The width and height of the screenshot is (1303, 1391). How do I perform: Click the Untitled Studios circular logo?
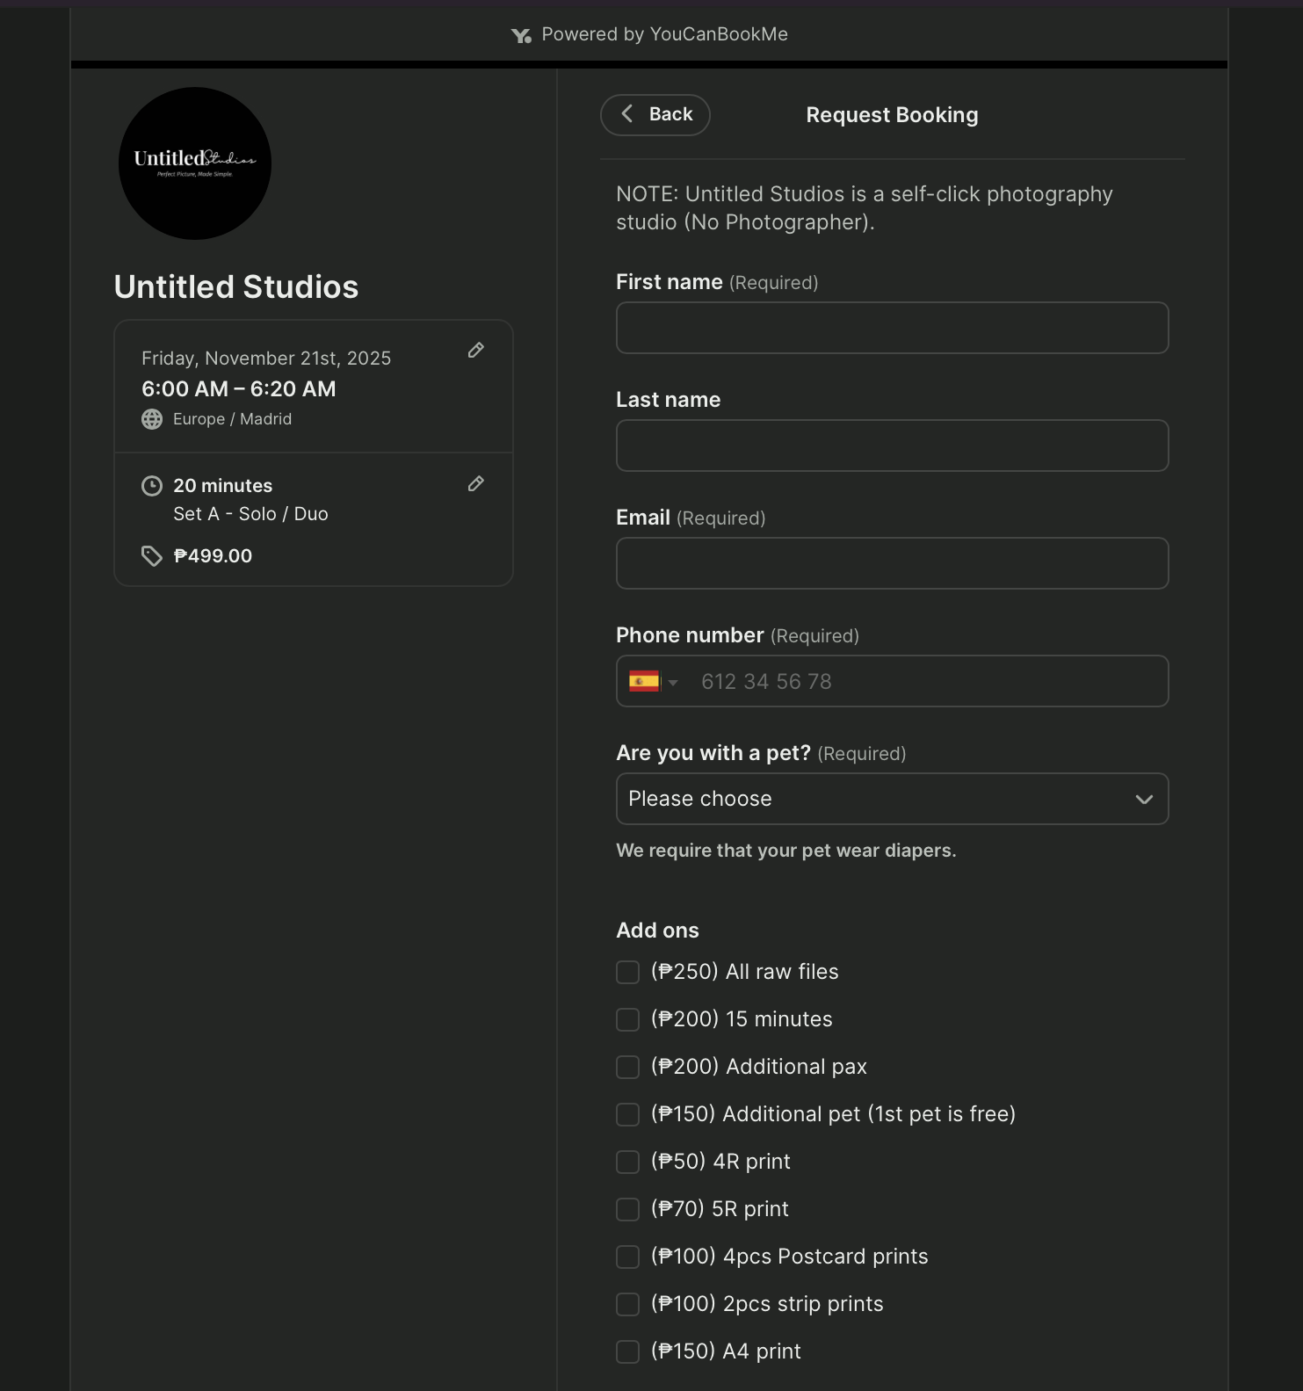point(194,163)
